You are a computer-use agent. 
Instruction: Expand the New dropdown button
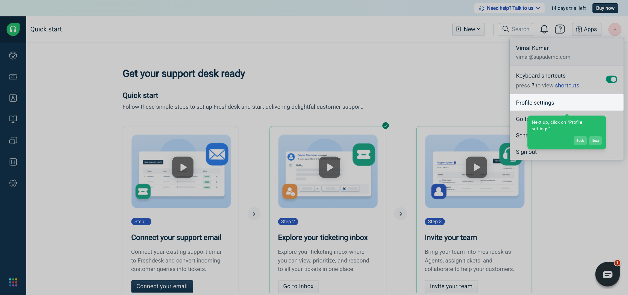[x=468, y=29]
